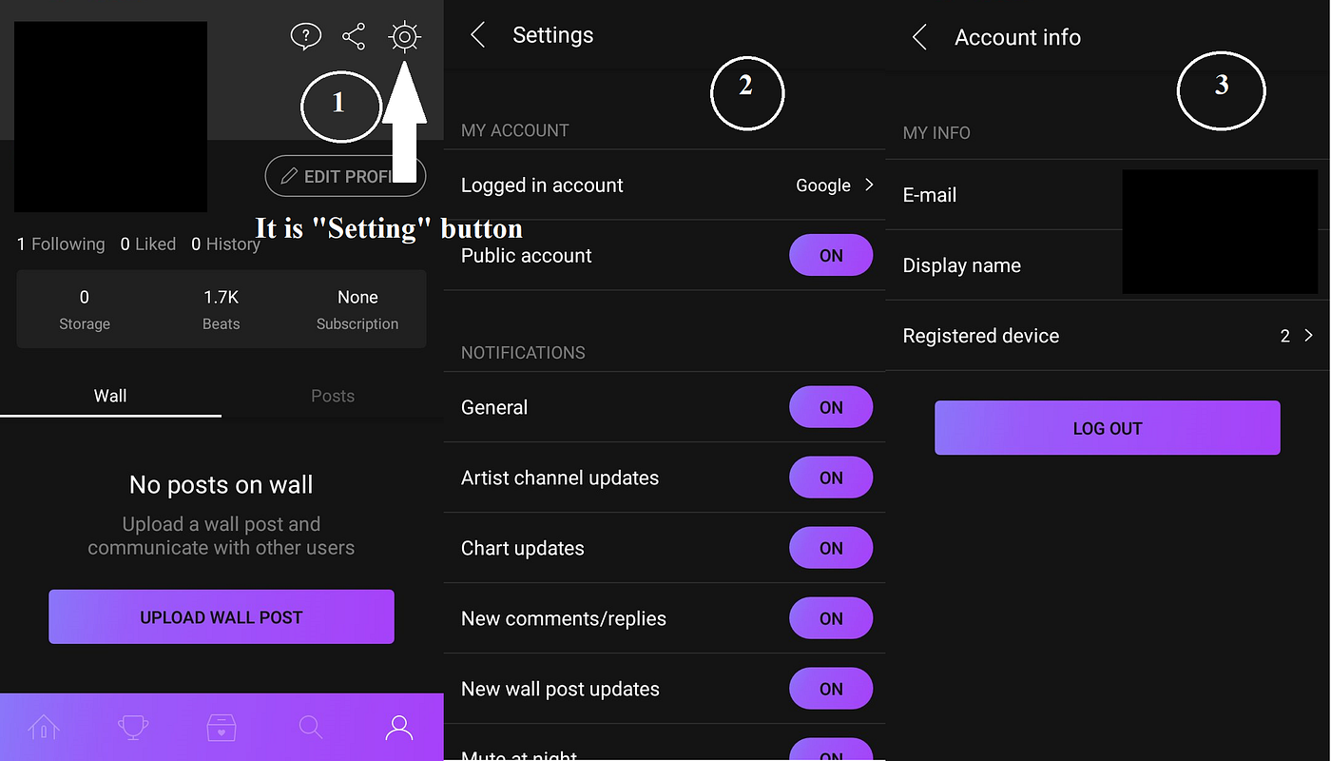Expand Registered device chevron
The image size is (1331, 761).
coord(1309,335)
